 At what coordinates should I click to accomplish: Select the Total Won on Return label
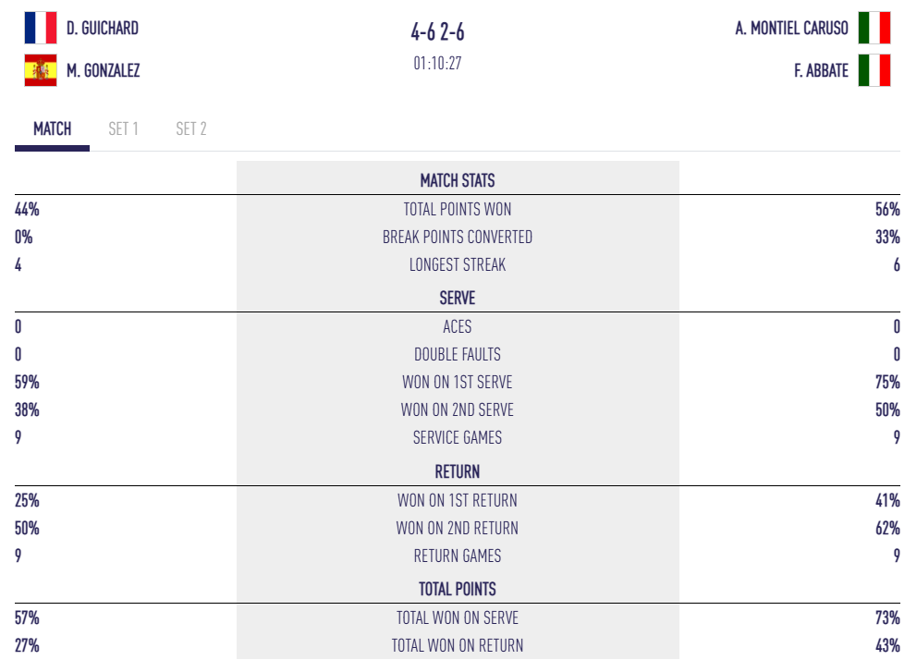pos(458,646)
